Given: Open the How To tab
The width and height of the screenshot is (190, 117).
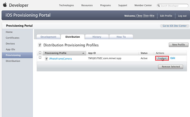Looking at the screenshot, I should point(121,37).
